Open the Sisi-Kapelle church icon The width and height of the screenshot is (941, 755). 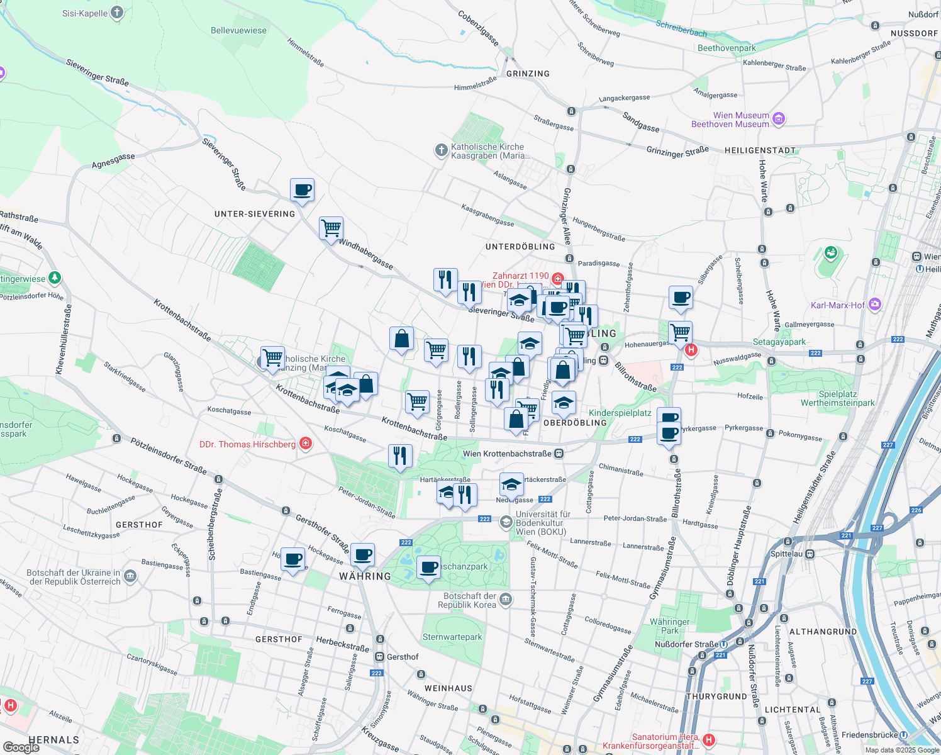[117, 13]
